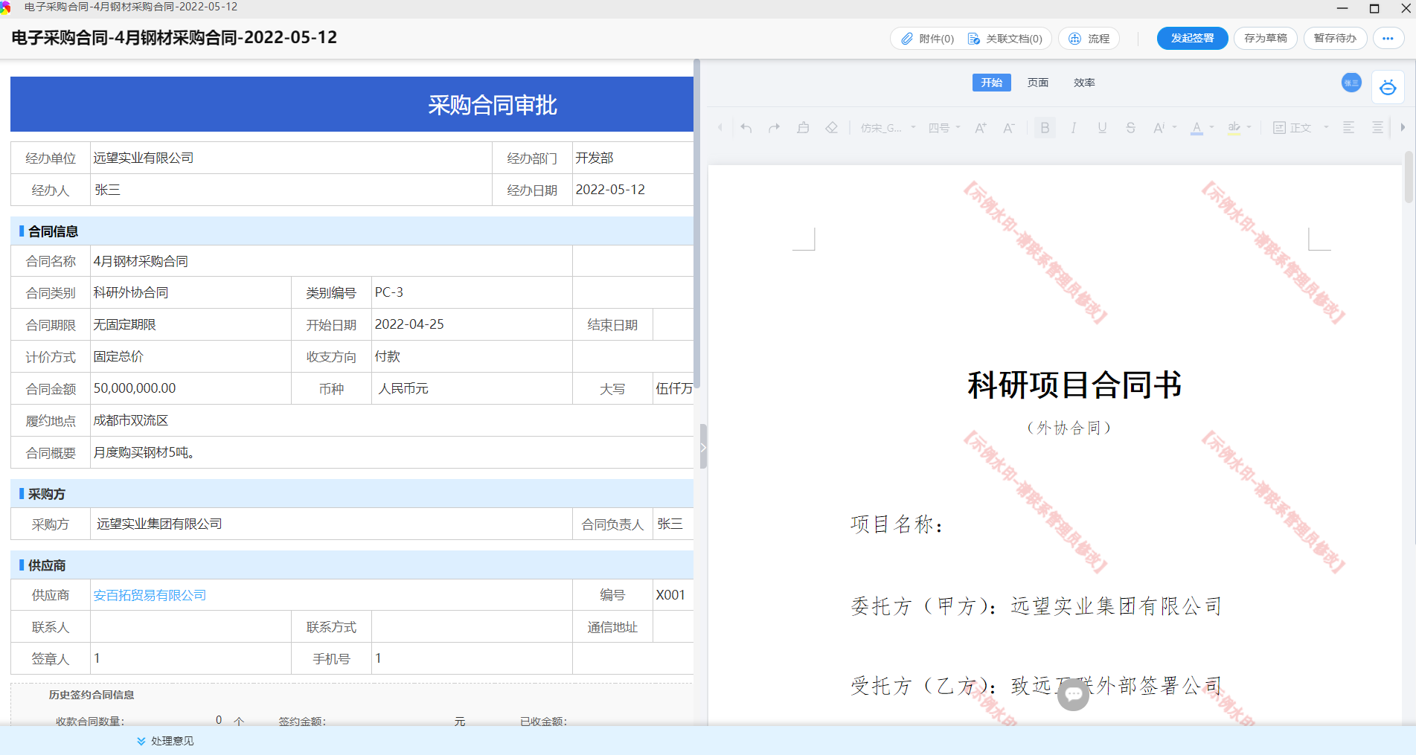1416x755 pixels.
Task: Click the 币种 value 人民币元
Action: pyautogui.click(x=403, y=388)
